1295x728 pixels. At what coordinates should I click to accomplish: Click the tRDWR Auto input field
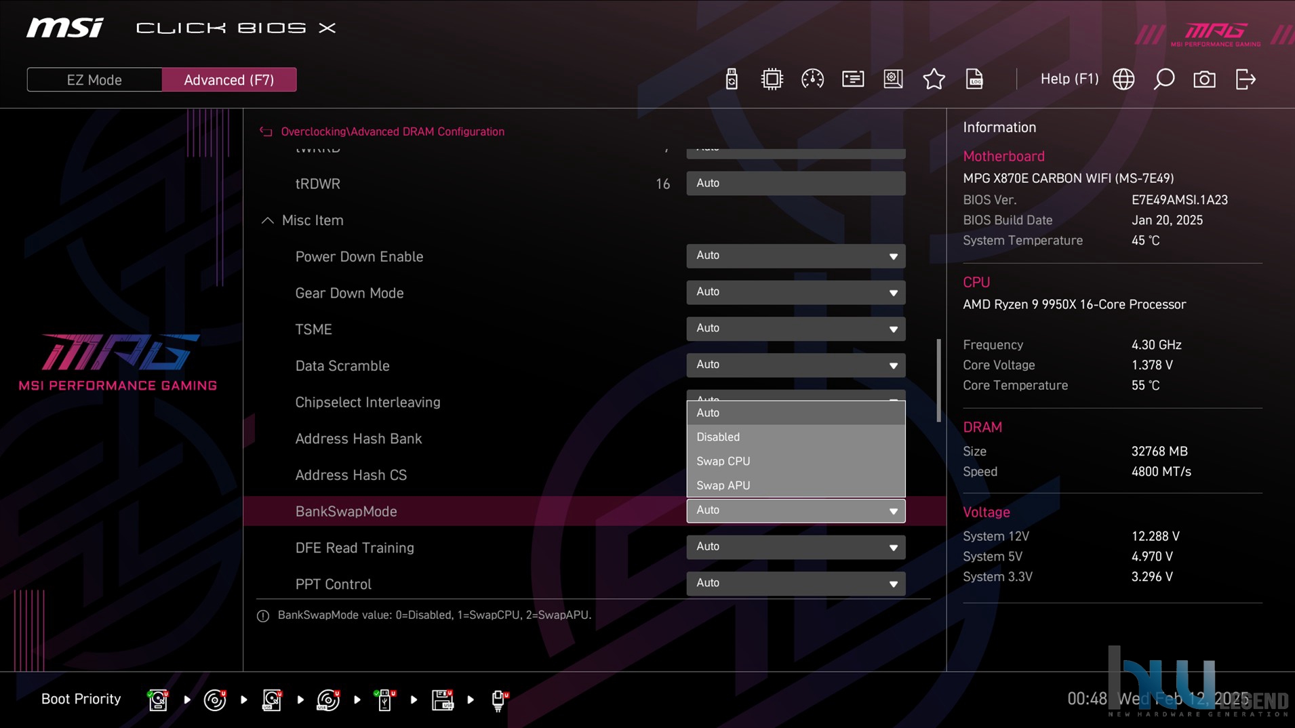pyautogui.click(x=795, y=183)
